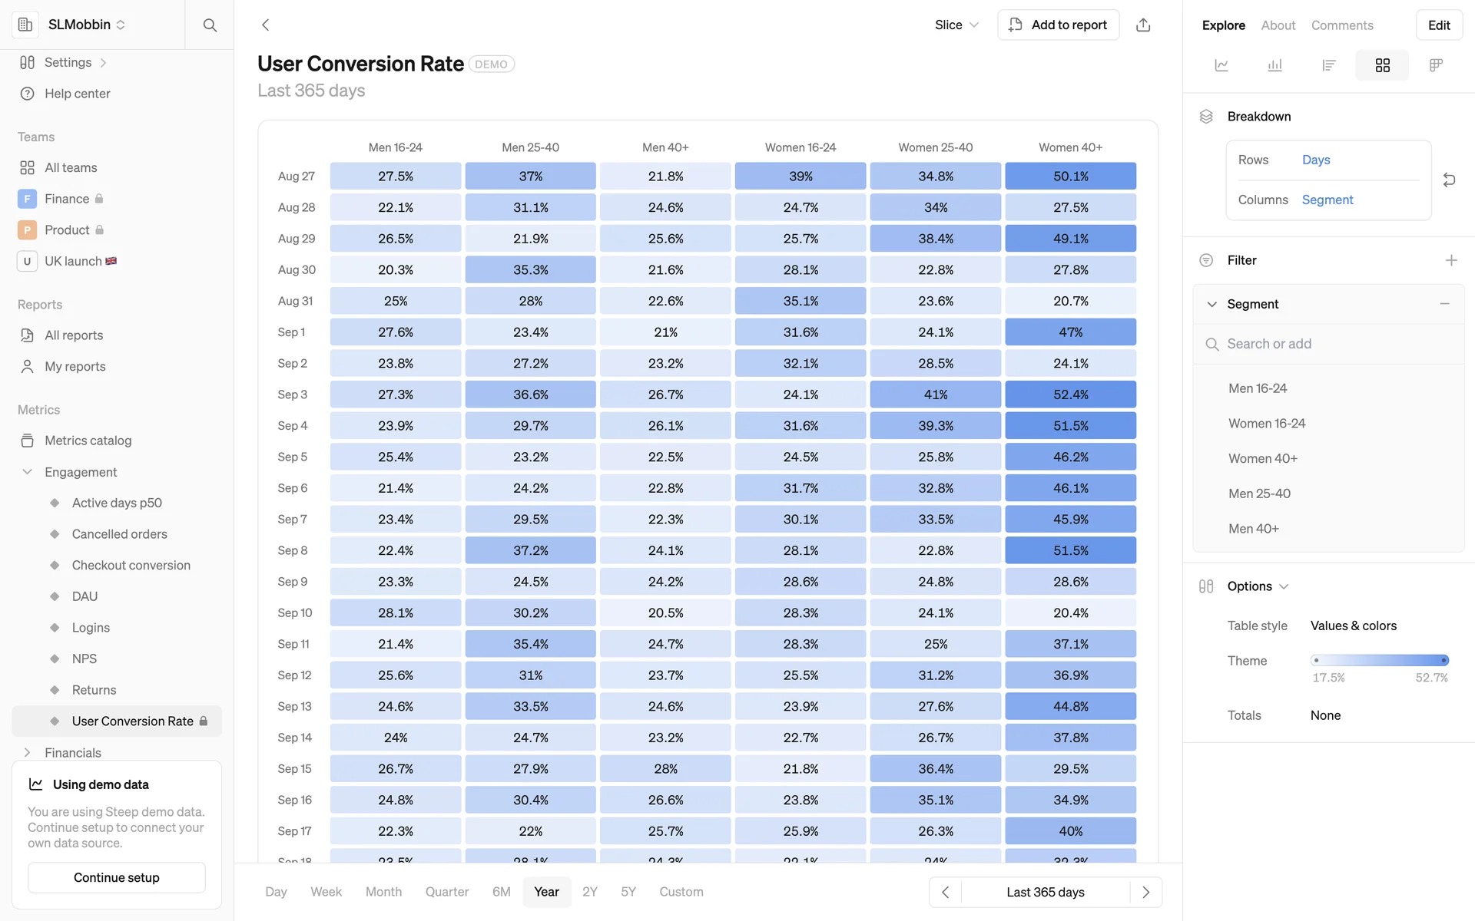
Task: Select the Quarter time range tab
Action: [x=447, y=892]
